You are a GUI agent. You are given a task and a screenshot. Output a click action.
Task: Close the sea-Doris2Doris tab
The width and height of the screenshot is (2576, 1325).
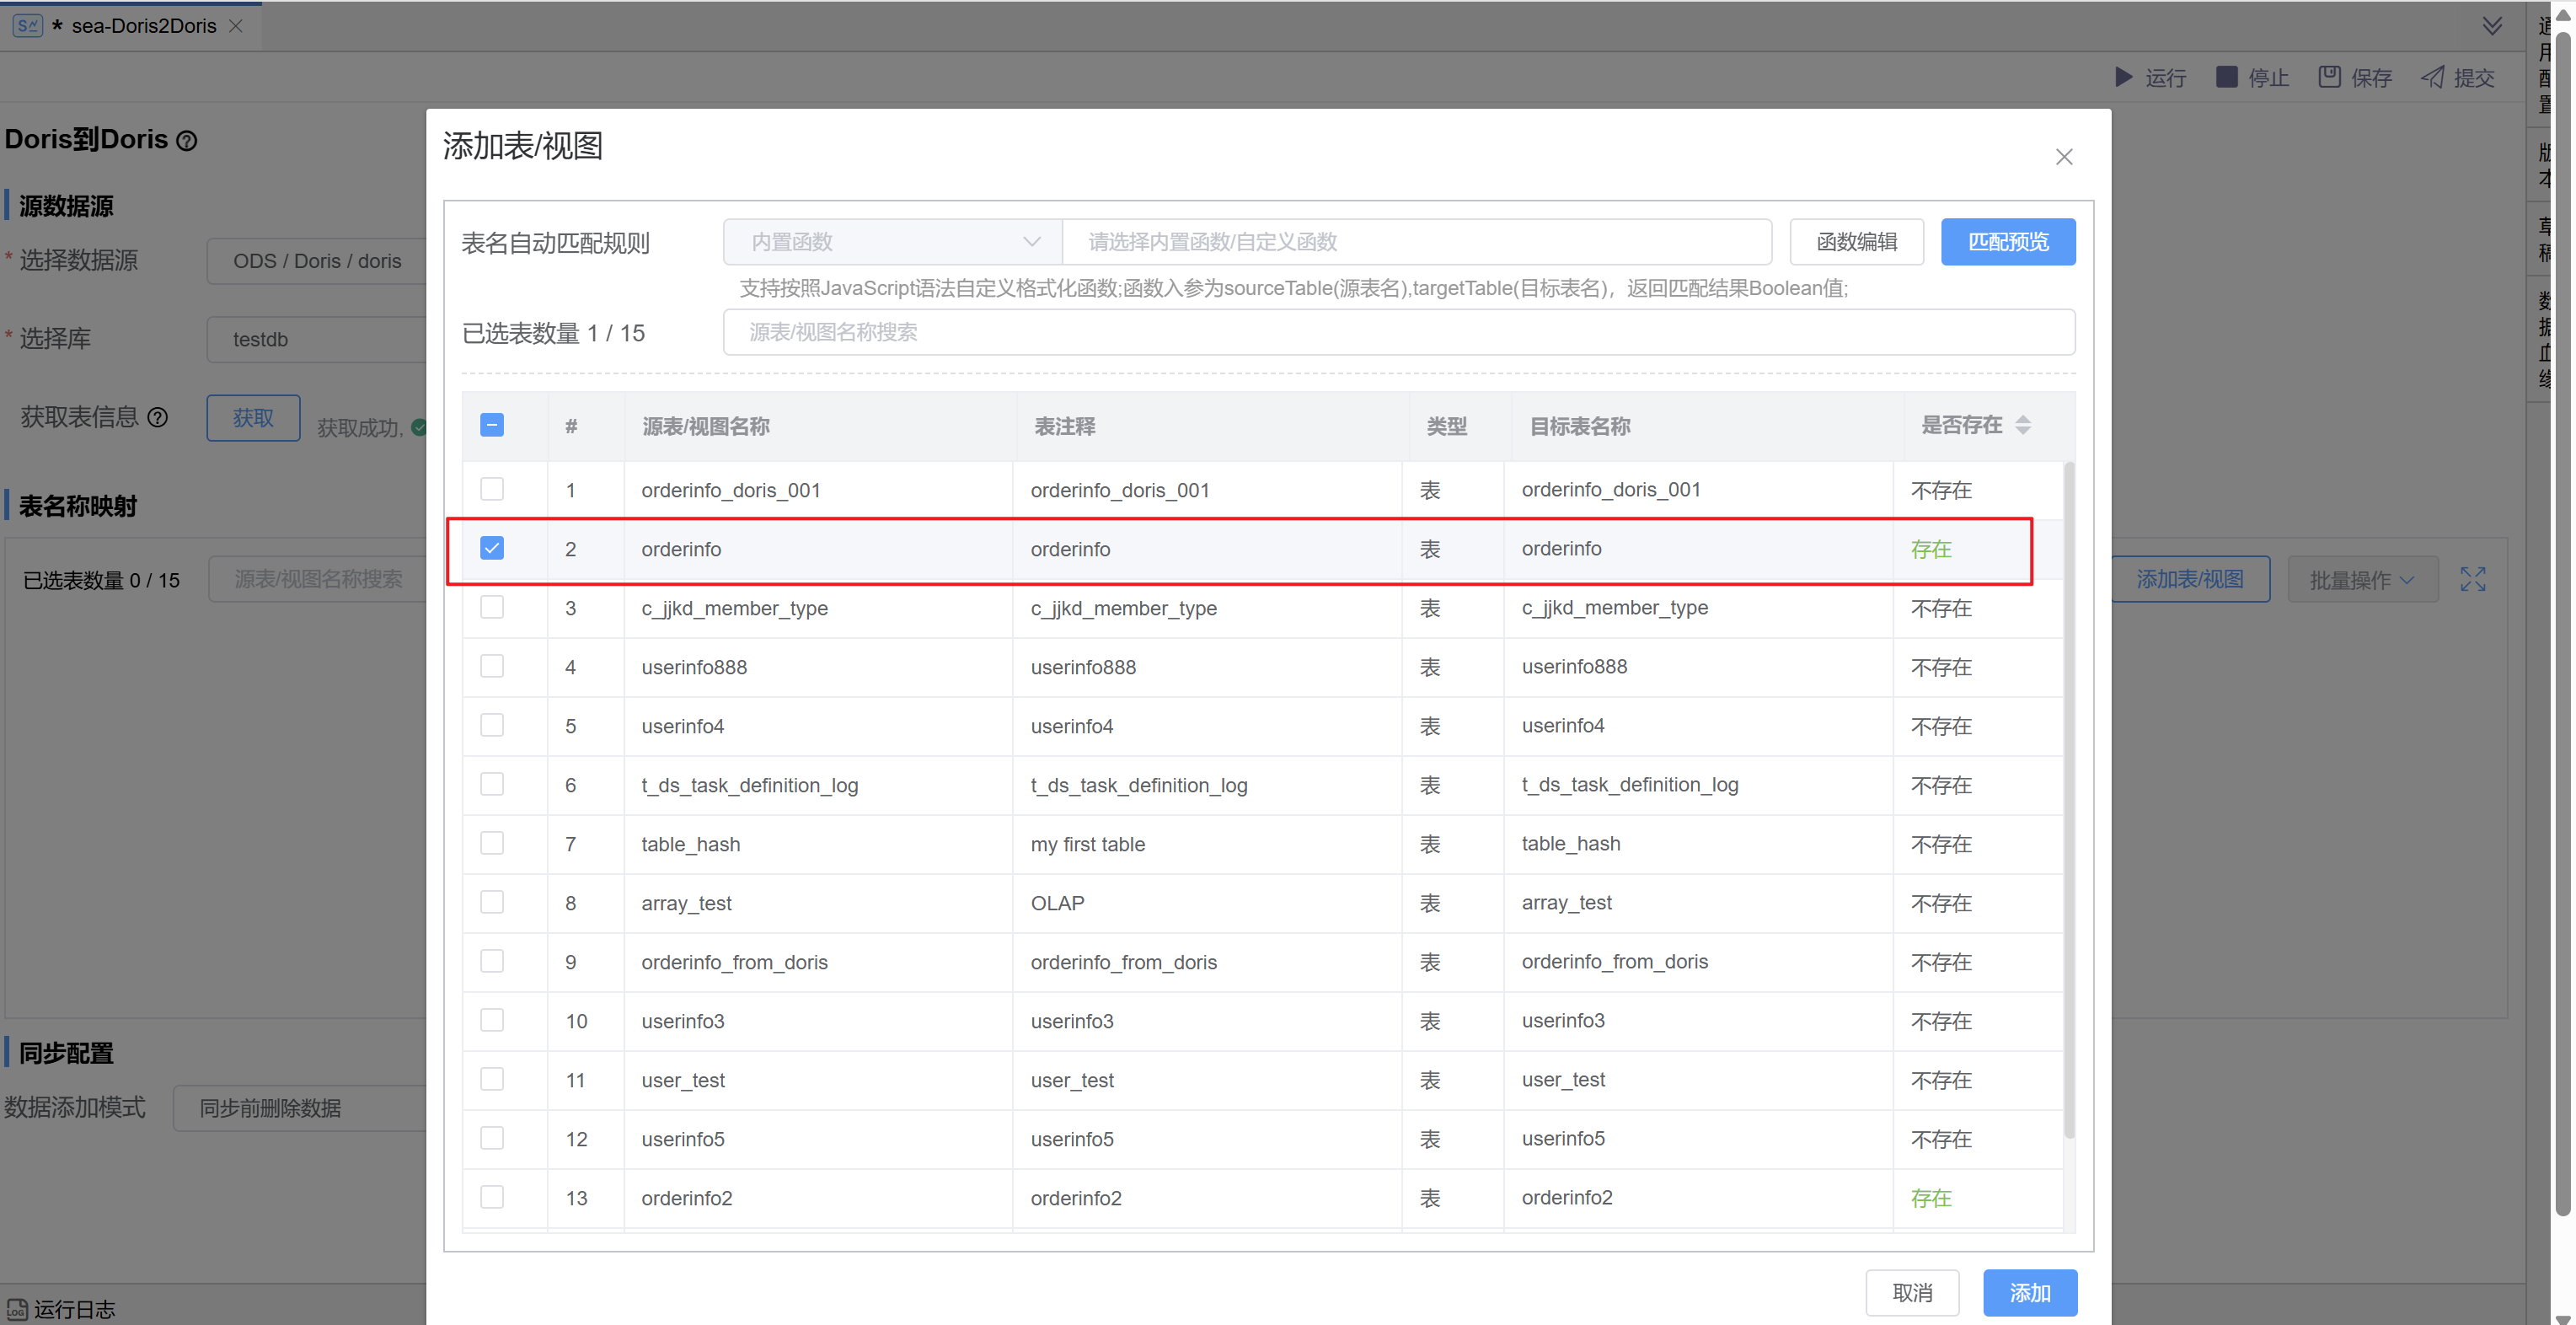click(236, 26)
